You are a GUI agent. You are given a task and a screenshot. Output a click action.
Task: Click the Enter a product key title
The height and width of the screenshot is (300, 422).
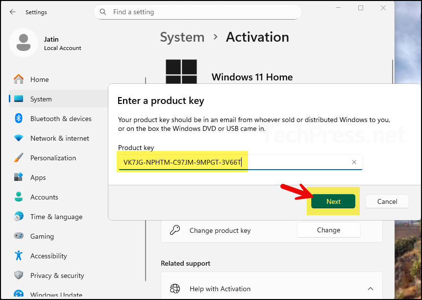coord(161,100)
